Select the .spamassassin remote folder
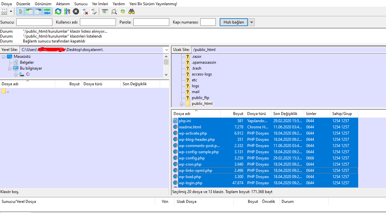Image resolution: width=386 pixels, height=213 pixels. click(204, 62)
